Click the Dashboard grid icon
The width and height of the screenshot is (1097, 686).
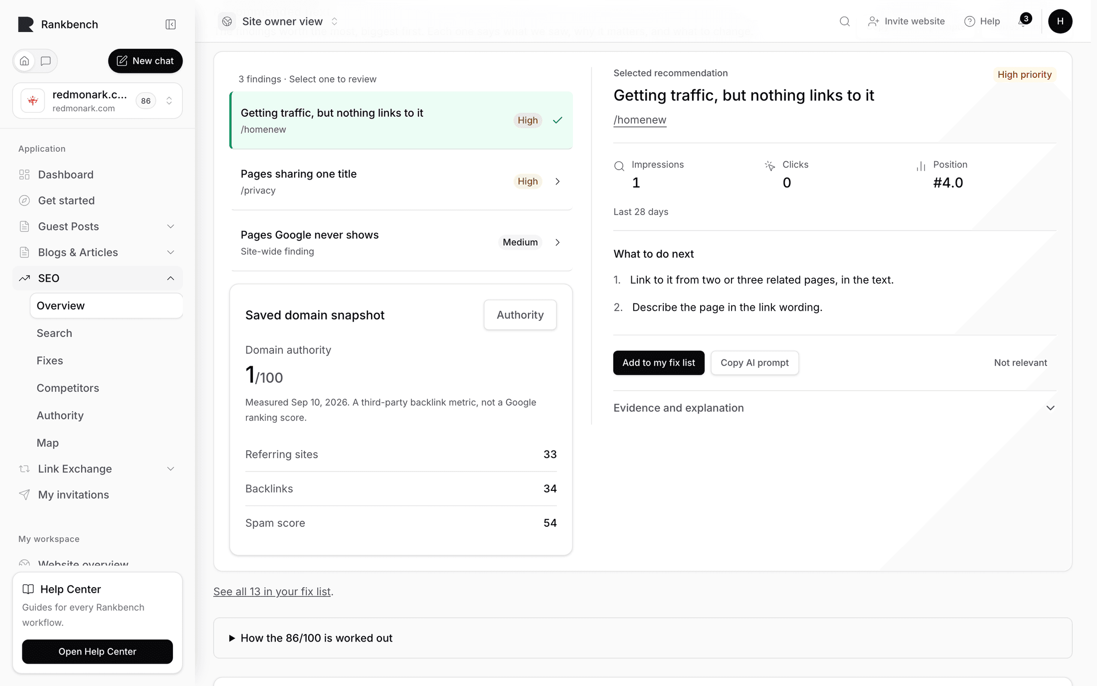tap(24, 175)
